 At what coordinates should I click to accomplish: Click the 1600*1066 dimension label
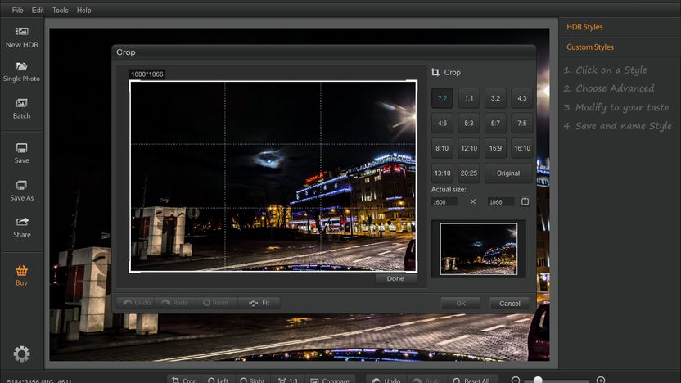coord(147,74)
